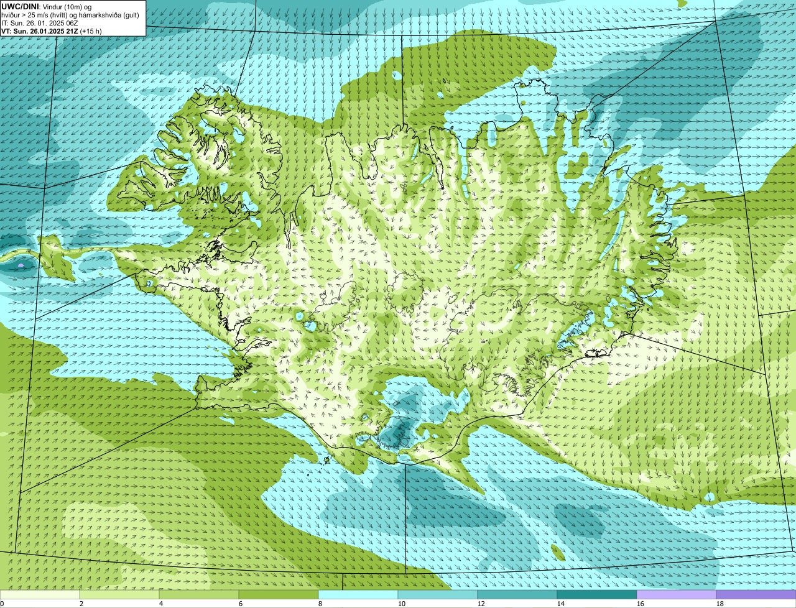Click the legend scale label "12"
Image resolution: width=796 pixels, height=608 pixels.
point(481,604)
